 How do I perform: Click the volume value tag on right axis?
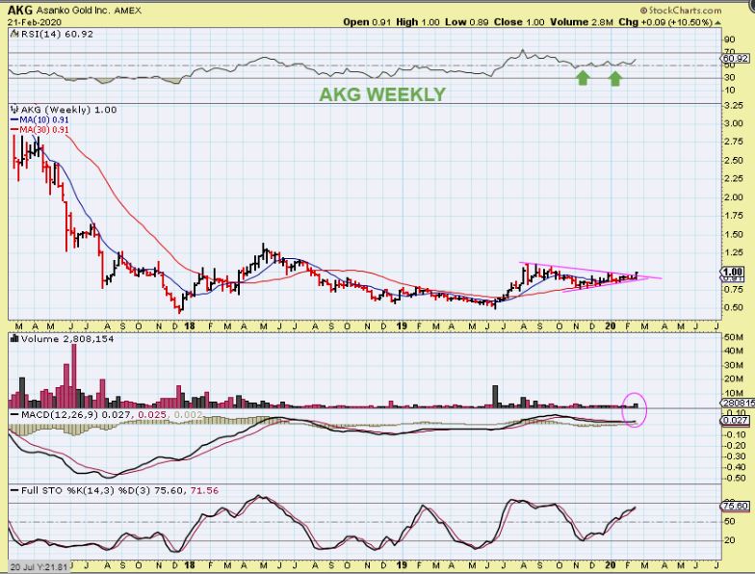(738, 404)
